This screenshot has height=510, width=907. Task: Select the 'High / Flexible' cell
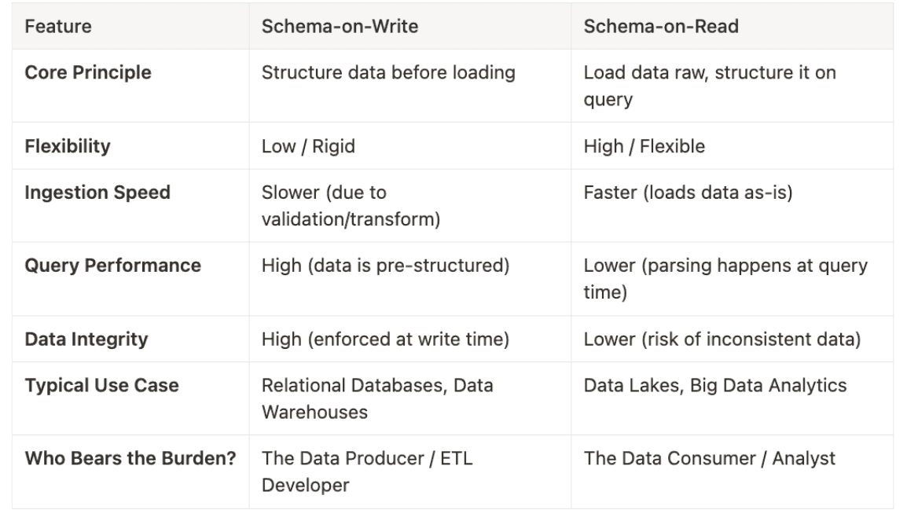point(644,146)
